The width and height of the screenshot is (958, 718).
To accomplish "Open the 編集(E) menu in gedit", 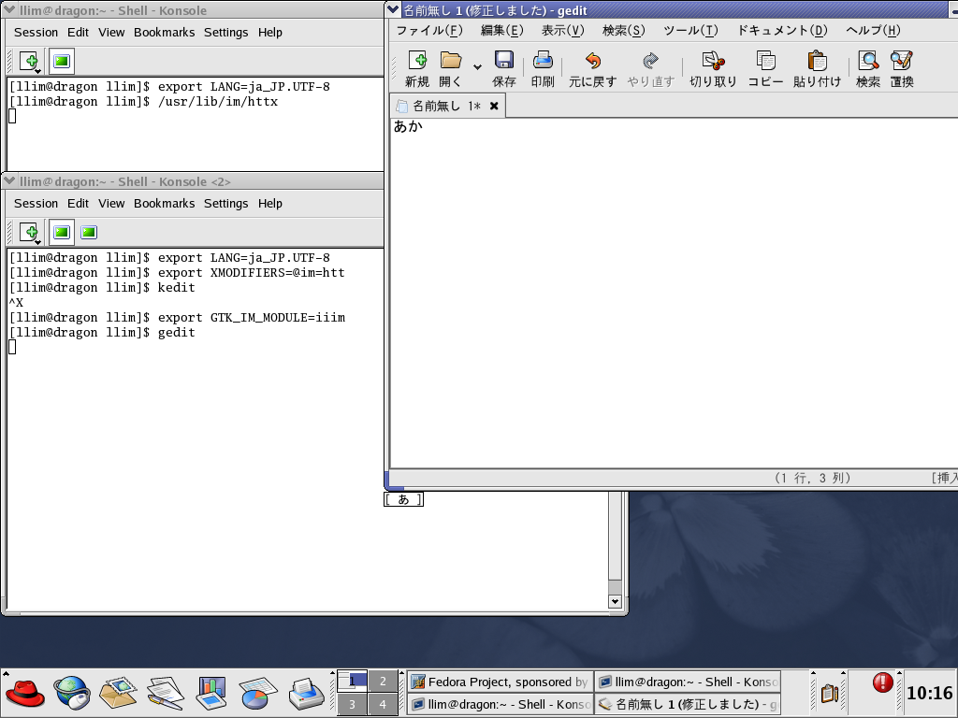I will [x=501, y=31].
